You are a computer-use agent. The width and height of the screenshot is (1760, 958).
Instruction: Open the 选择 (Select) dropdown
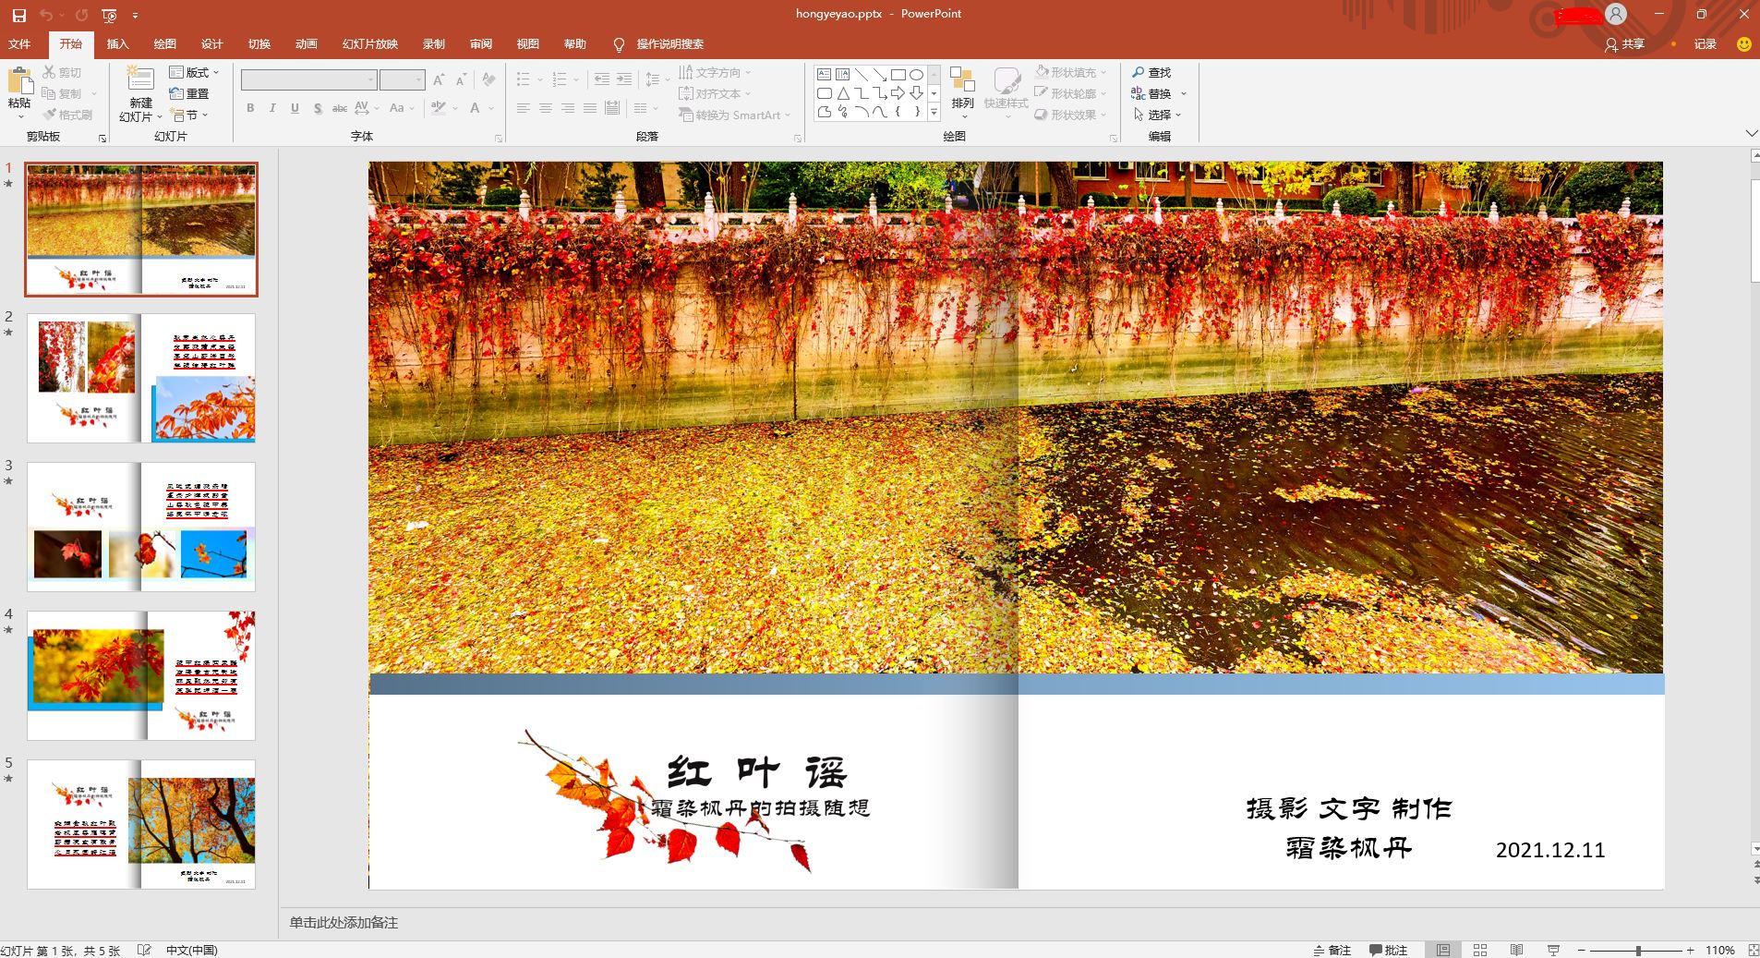[1158, 115]
